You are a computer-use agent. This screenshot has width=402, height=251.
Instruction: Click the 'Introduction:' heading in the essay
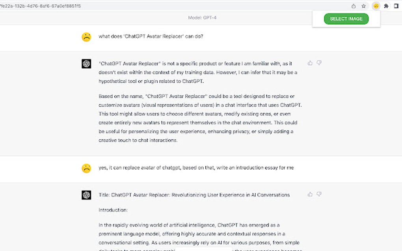coord(113,210)
